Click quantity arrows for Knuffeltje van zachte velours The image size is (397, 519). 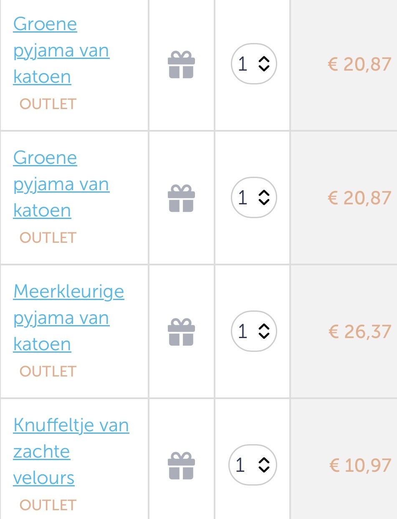[x=263, y=465]
